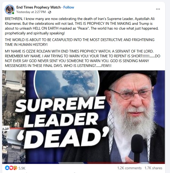The height and width of the screenshot is (173, 170).
Task: Follow the End Times Prophecy Watch page
Action: click(69, 7)
